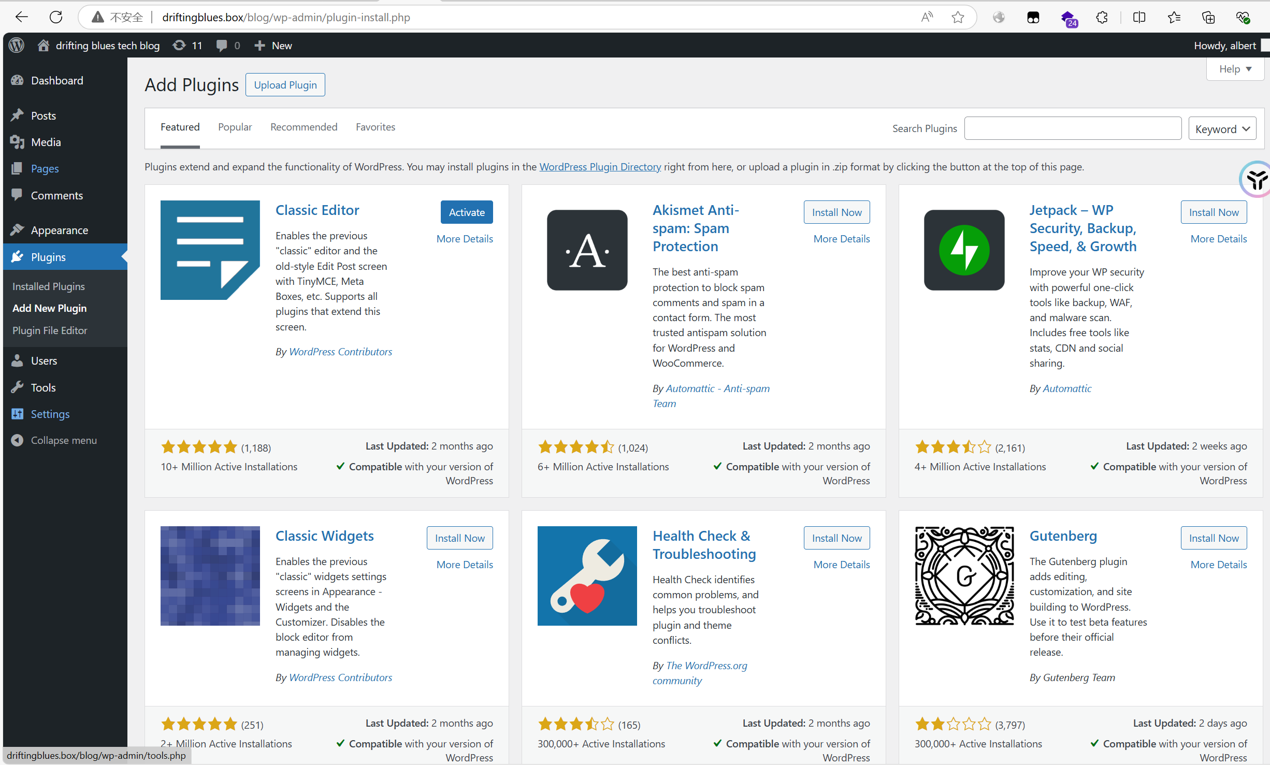
Task: Select the Featured tab
Action: 180,127
